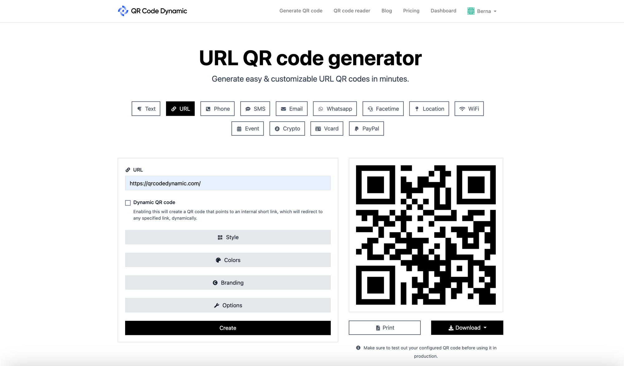Click the Create button
624x366 pixels.
[227, 328]
